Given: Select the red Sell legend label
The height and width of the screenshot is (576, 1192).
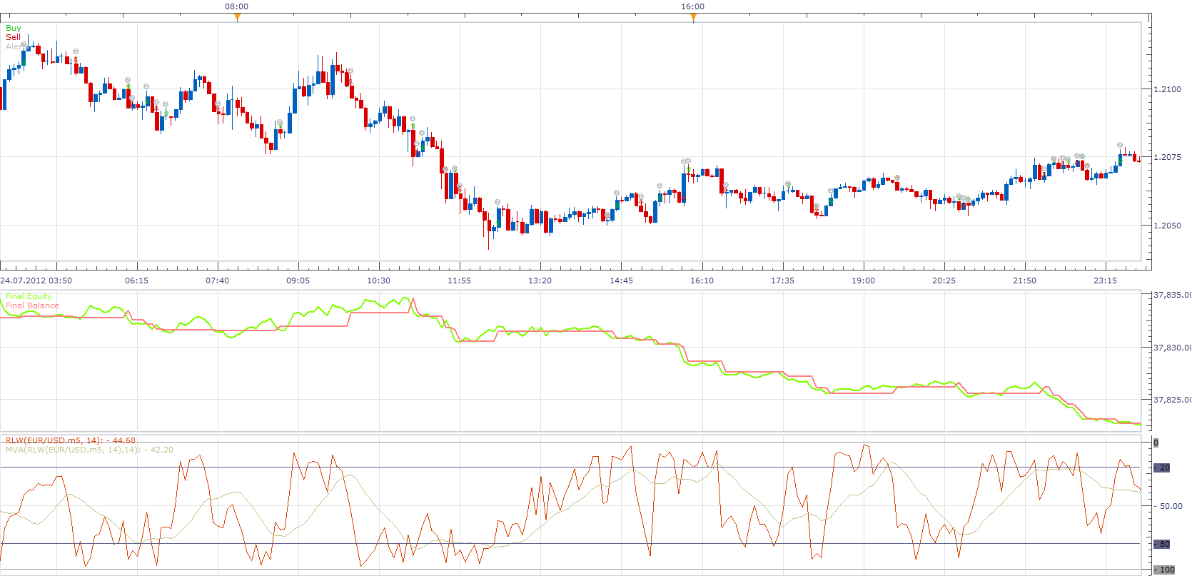Looking at the screenshot, I should point(13,37).
